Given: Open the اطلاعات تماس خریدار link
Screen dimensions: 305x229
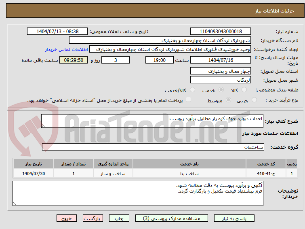Looking at the screenshot, I should pos(67,49).
